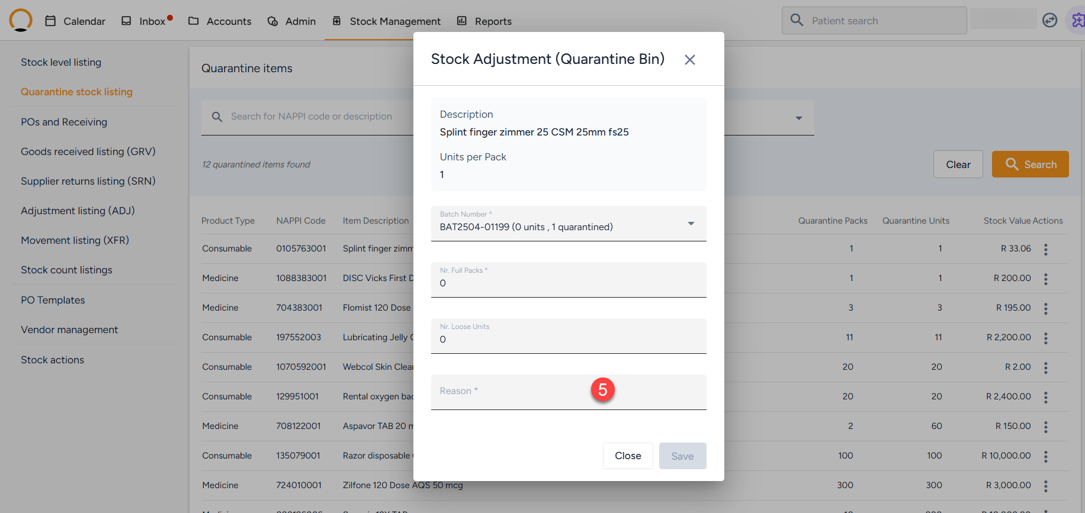The width and height of the screenshot is (1085, 513).
Task: Open actions menu for R 2,400.00 row
Action: tap(1045, 397)
